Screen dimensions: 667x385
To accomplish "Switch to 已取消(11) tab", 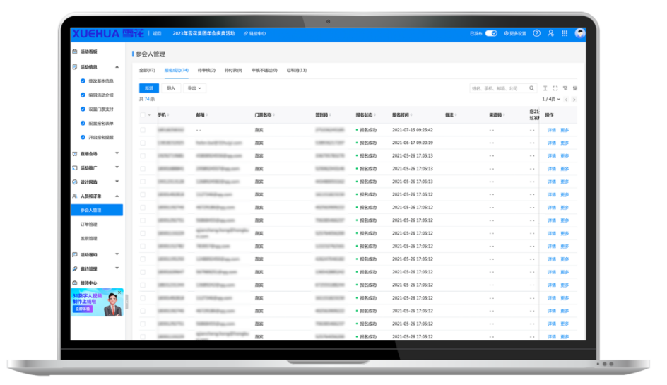I will pos(297,71).
